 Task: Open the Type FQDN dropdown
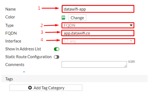coord(98,25)
